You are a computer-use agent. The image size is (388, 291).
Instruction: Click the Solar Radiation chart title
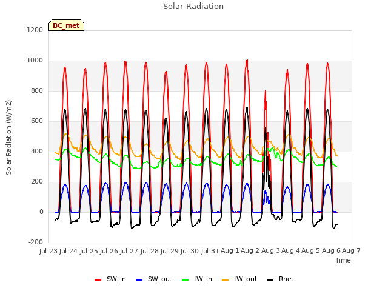193,7
